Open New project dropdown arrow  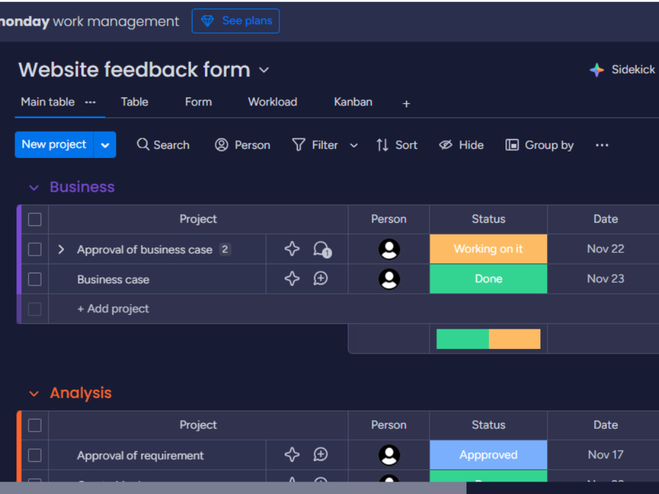coord(105,145)
